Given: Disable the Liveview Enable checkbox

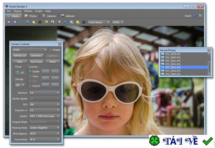Looking at the screenshot, I should 30,71.
